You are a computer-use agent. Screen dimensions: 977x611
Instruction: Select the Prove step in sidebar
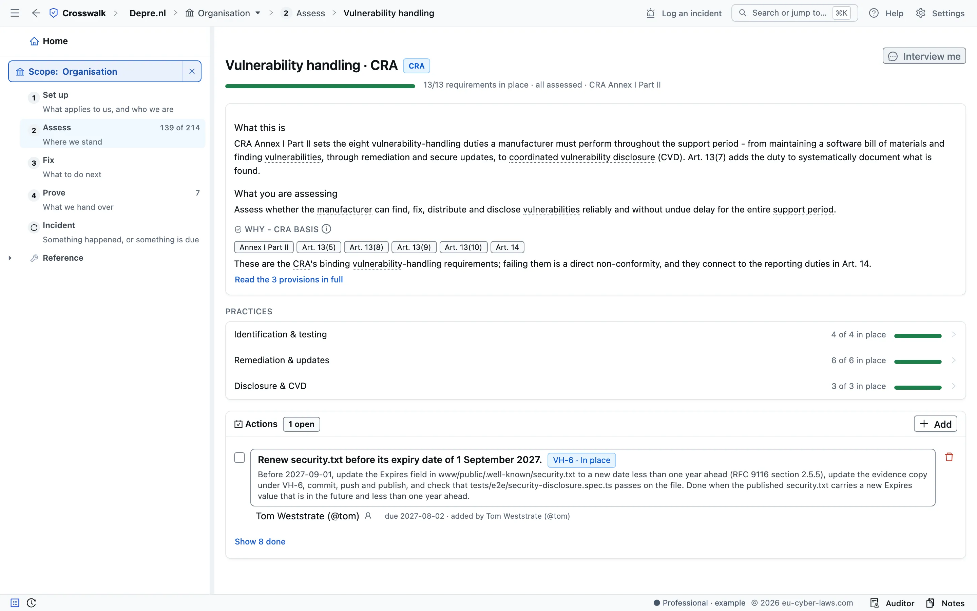point(113,200)
